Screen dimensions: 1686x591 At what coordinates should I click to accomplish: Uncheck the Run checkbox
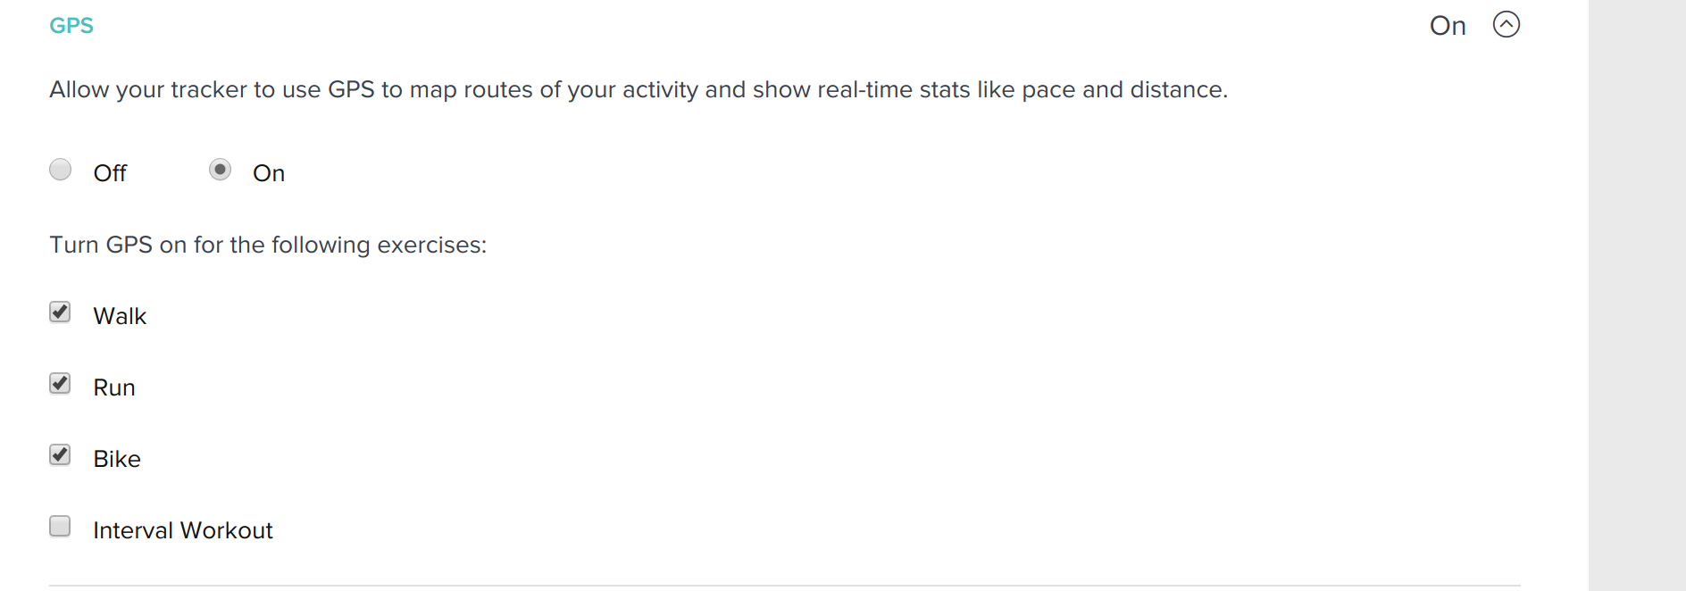coord(60,384)
